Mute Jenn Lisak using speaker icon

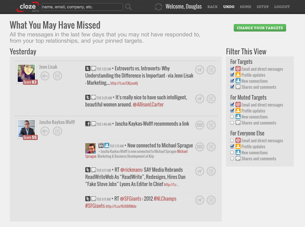point(45,76)
